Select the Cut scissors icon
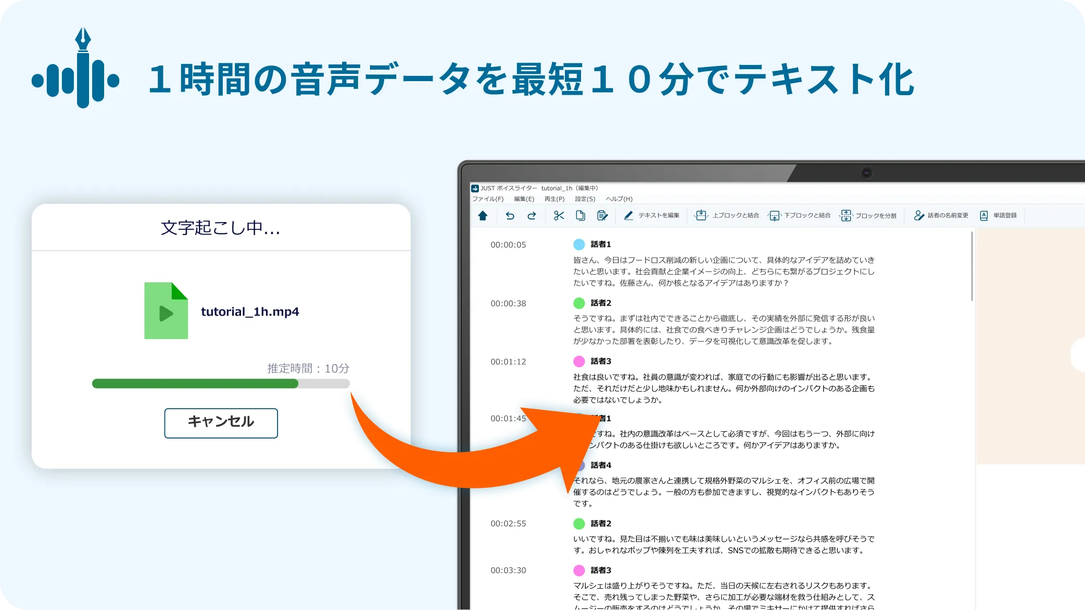 coord(558,215)
